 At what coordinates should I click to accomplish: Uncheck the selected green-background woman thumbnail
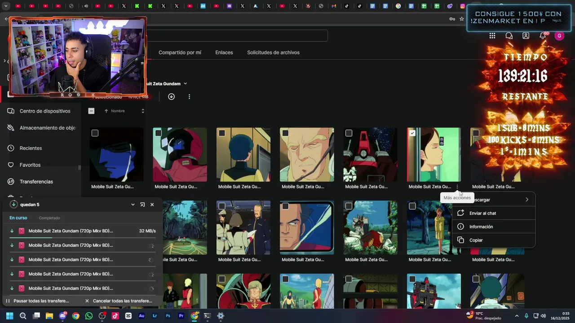tap(412, 133)
